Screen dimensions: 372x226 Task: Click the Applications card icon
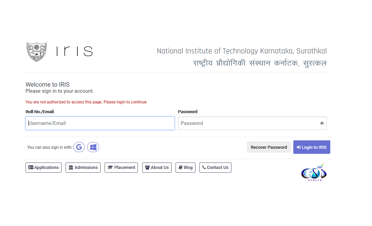click(x=31, y=167)
